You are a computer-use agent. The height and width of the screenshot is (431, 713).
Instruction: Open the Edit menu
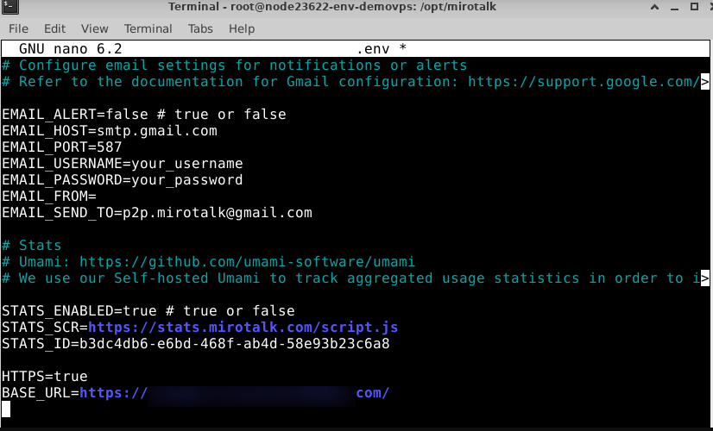pyautogui.click(x=54, y=28)
